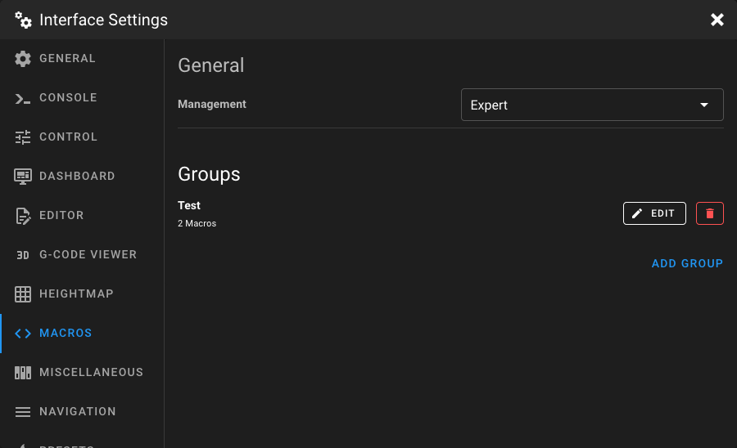The height and width of the screenshot is (448, 737).
Task: Click the Dashboard monitor icon
Action: tap(23, 177)
